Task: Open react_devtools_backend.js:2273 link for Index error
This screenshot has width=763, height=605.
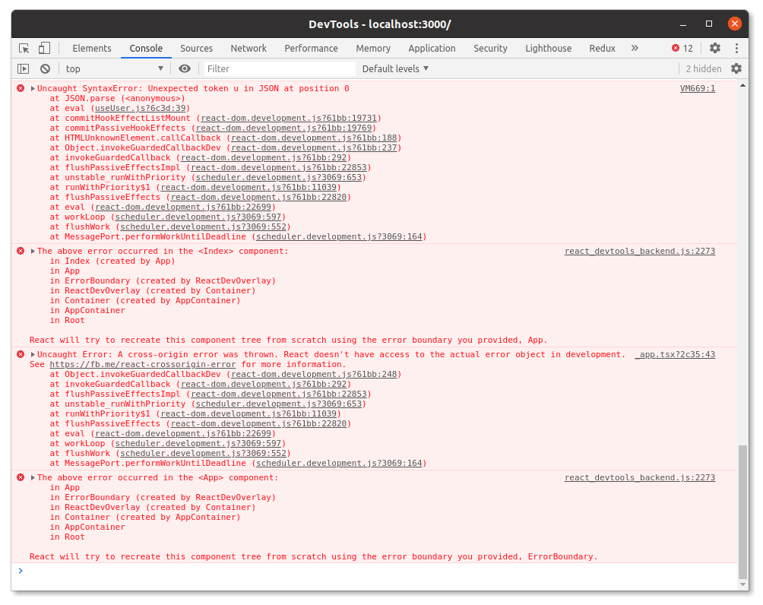Action: [x=640, y=251]
